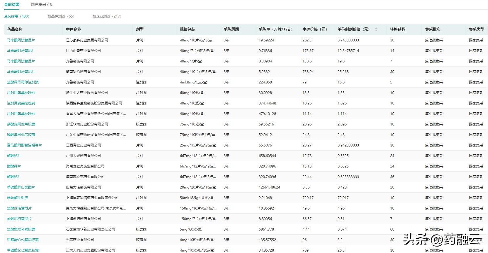Click the 中选价格（元） column header
This screenshot has width=488, height=253.
[x=315, y=29]
